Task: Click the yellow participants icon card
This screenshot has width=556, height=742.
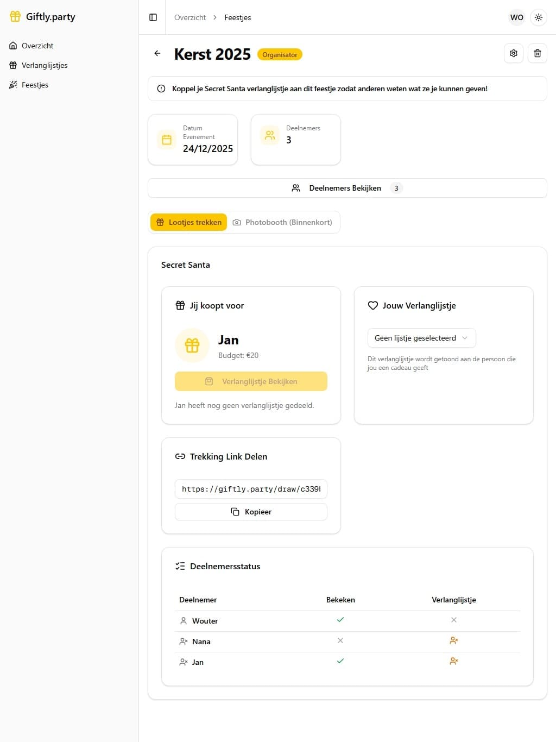Action: click(x=270, y=135)
